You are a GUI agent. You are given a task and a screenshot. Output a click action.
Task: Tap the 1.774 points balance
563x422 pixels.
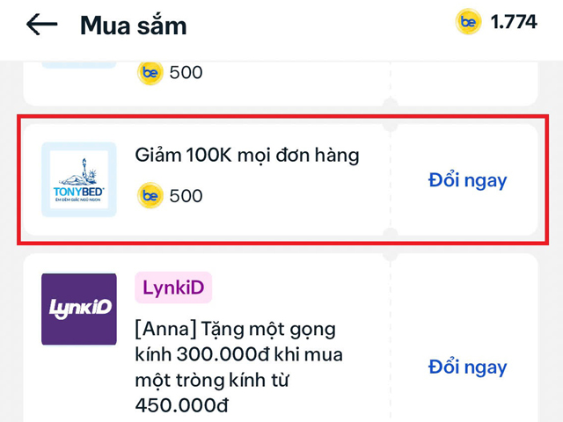pos(514,22)
